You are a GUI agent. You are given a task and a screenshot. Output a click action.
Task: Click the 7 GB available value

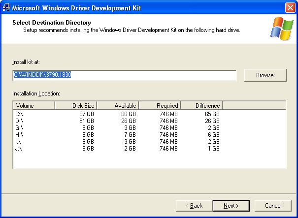[130, 135]
